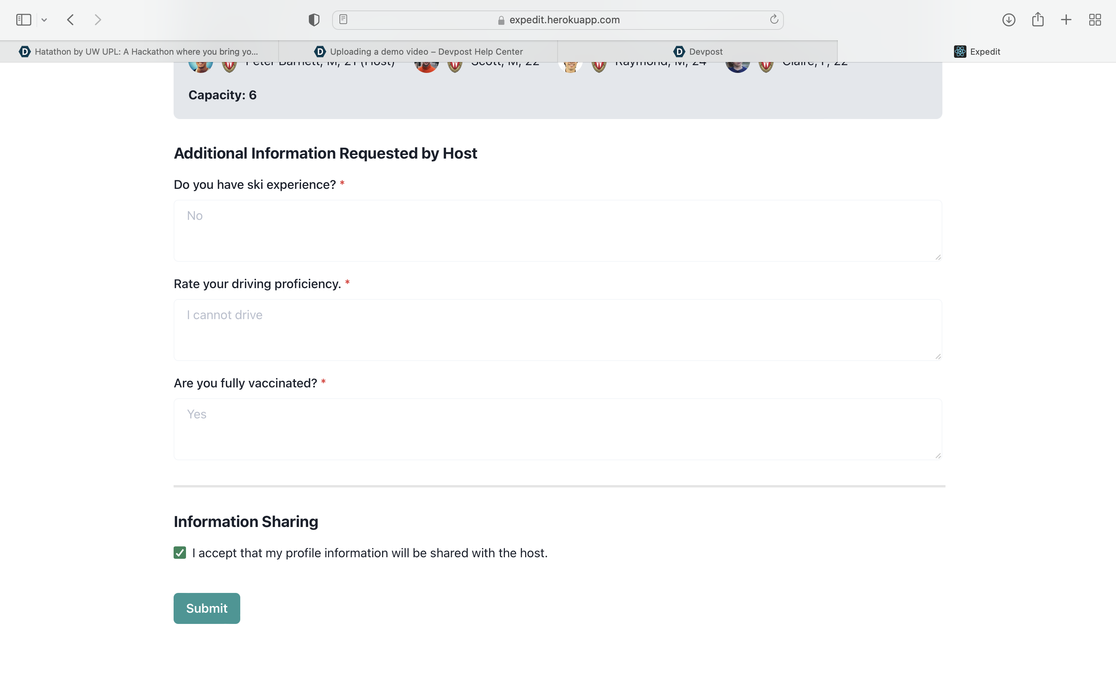Click the expedit.herokuapp.com address bar
Viewport: 1116px width, 698px height.
tap(564, 20)
